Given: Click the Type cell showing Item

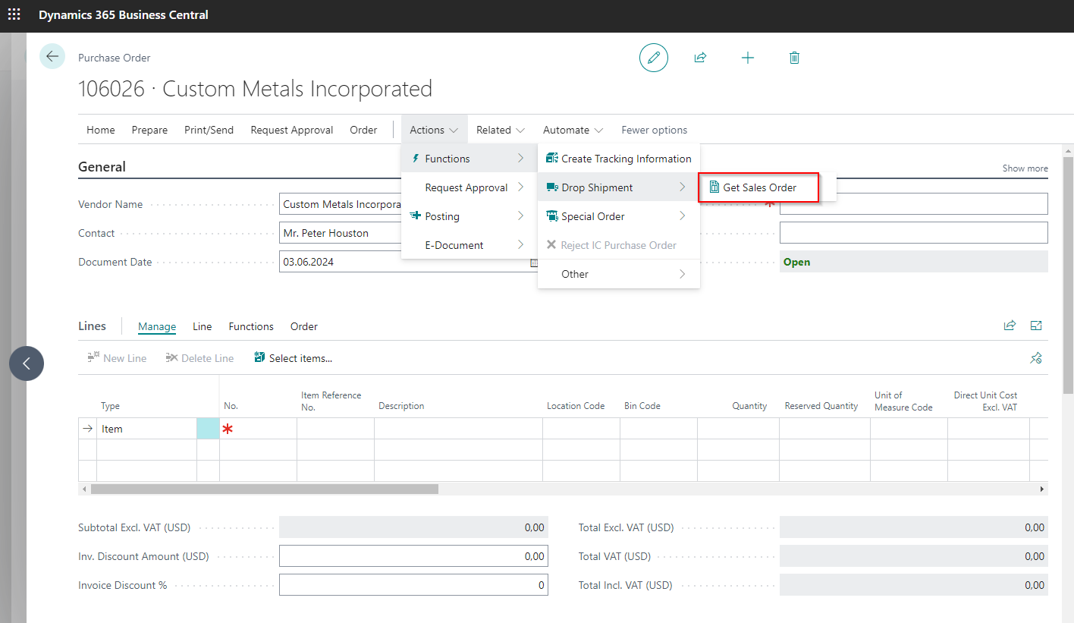Looking at the screenshot, I should 147,429.
